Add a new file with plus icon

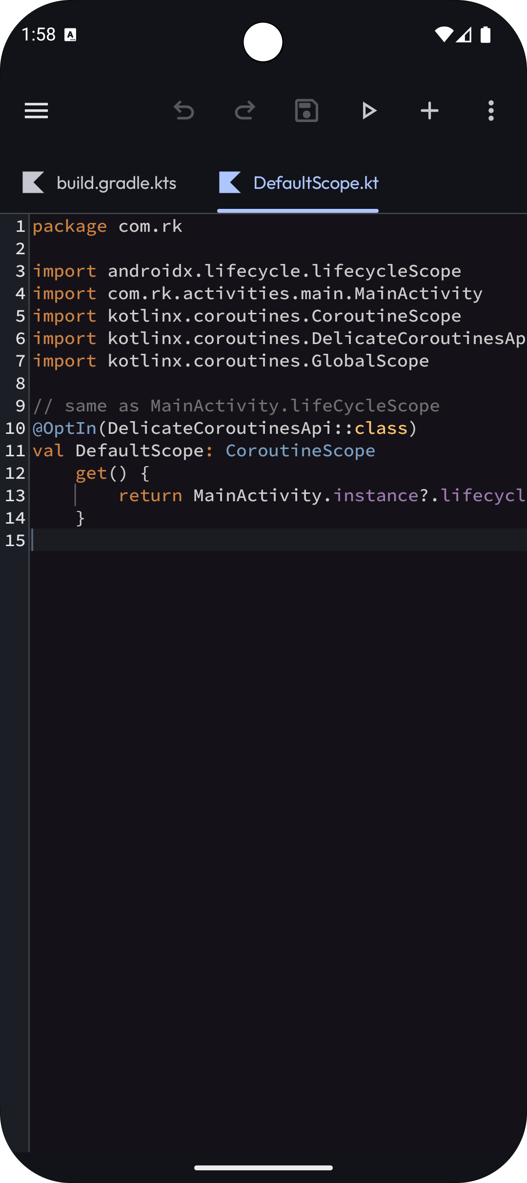coord(429,111)
